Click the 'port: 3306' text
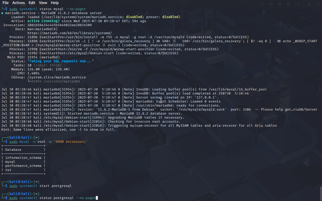Screen dimensions: 322x201 tap(241, 110)
